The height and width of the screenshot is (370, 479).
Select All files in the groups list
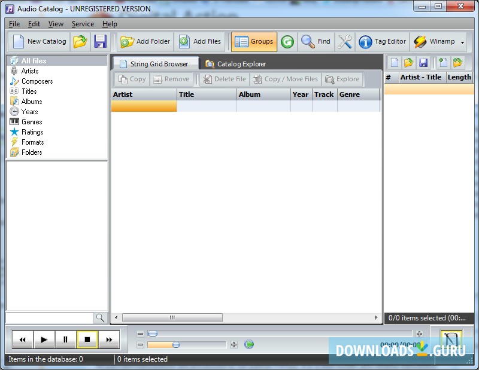[x=57, y=61]
